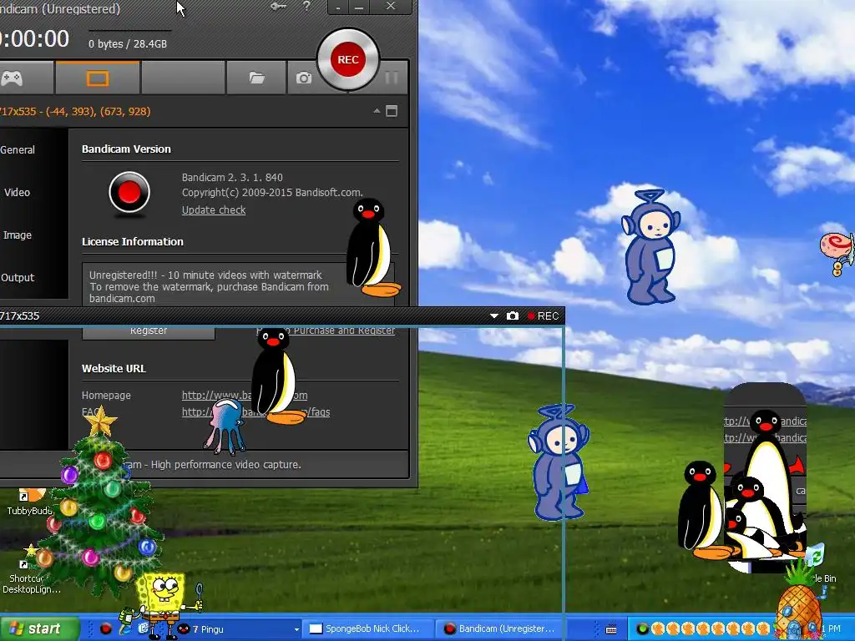The height and width of the screenshot is (641, 855).
Task: Click the keyboard icon in the taskbar
Action: pos(611,629)
